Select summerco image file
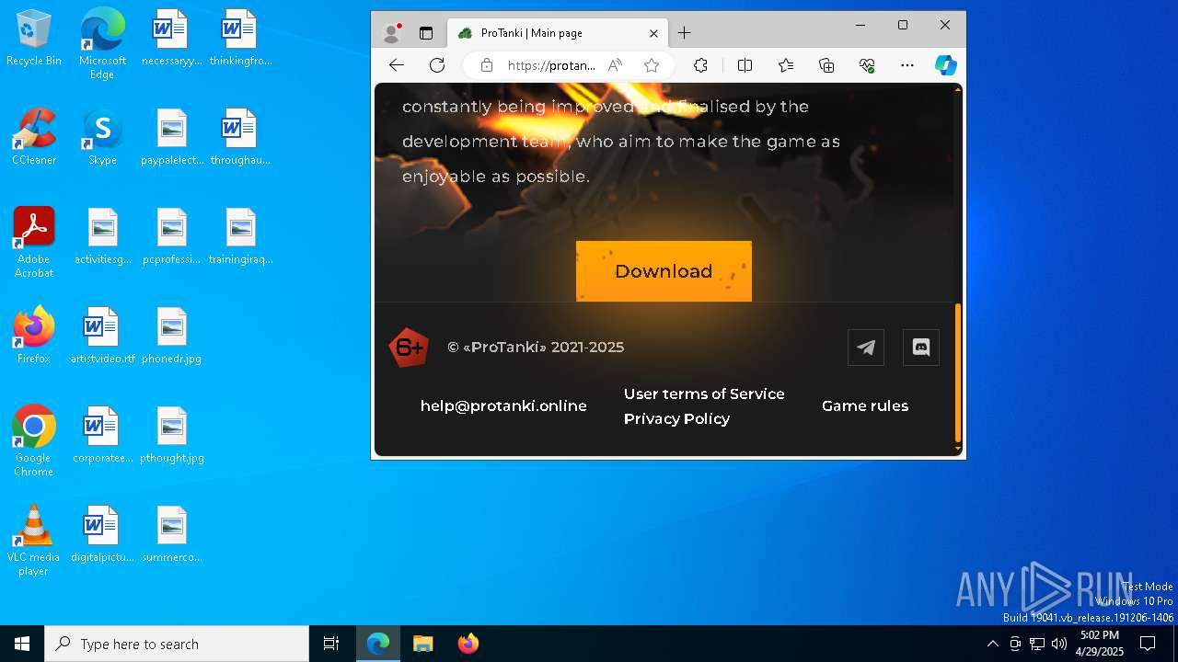Viewport: 1178px width, 662px height. pyautogui.click(x=171, y=534)
